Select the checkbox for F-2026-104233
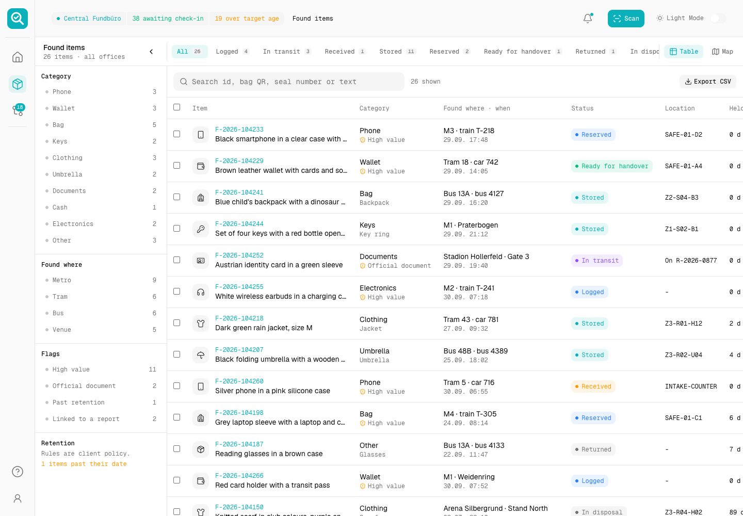This screenshot has height=516, width=743. [177, 134]
